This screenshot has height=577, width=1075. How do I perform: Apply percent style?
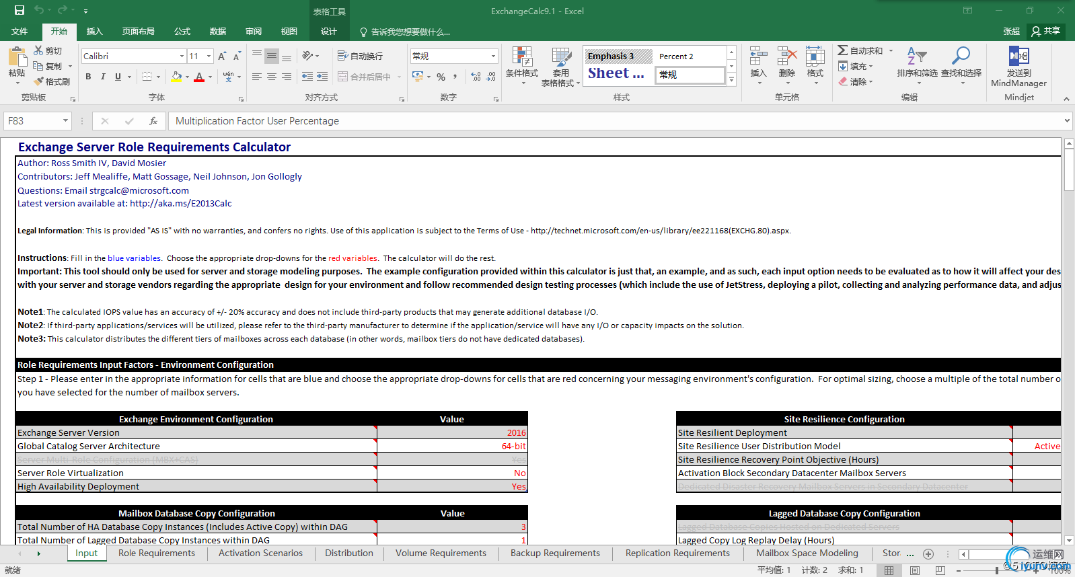(441, 77)
